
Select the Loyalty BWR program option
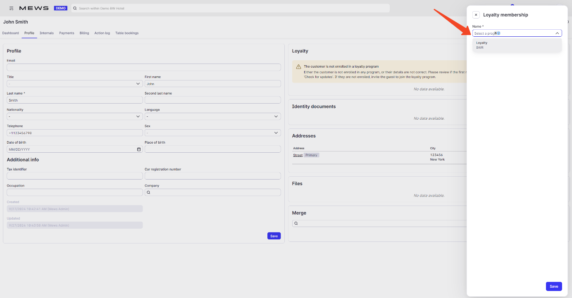click(517, 45)
